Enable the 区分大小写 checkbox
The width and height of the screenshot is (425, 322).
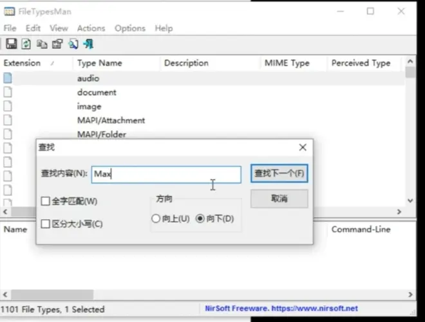pyautogui.click(x=46, y=224)
